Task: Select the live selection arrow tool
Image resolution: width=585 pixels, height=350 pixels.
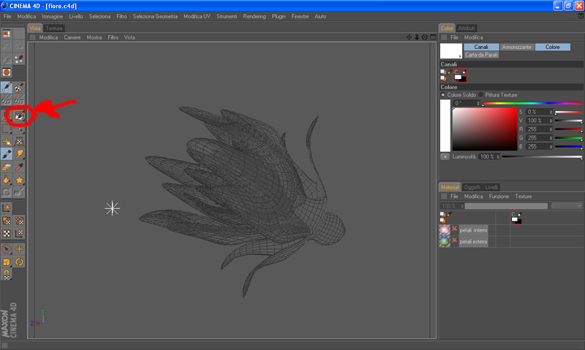Action: click(x=7, y=249)
